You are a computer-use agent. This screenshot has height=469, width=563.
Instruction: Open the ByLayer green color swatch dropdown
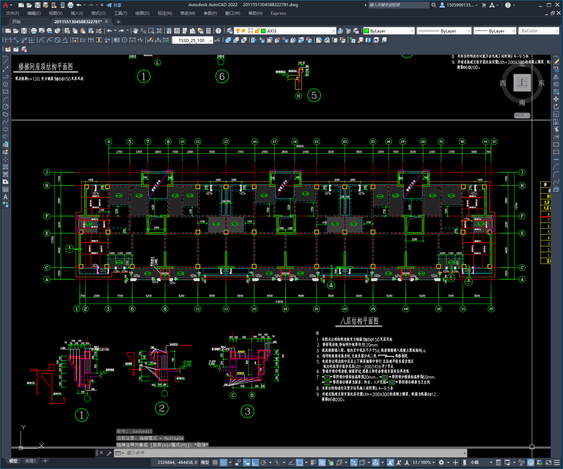(x=389, y=31)
